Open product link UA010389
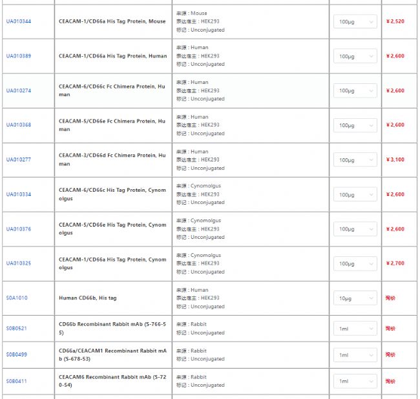The image size is (420, 399). coord(19,56)
